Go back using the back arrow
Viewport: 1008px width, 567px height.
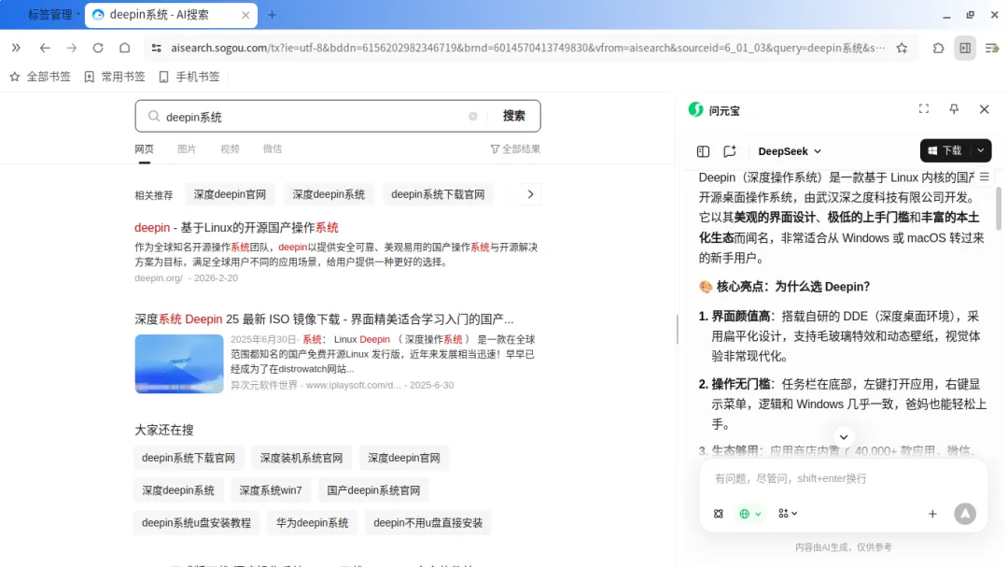(45, 48)
